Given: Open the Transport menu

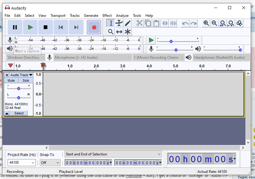Looking at the screenshot, I should pyautogui.click(x=58, y=16).
